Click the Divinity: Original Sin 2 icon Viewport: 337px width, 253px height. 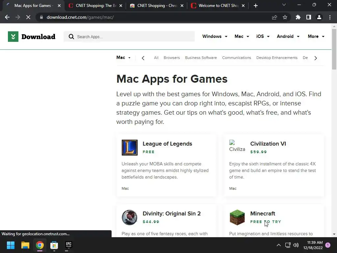point(130,217)
